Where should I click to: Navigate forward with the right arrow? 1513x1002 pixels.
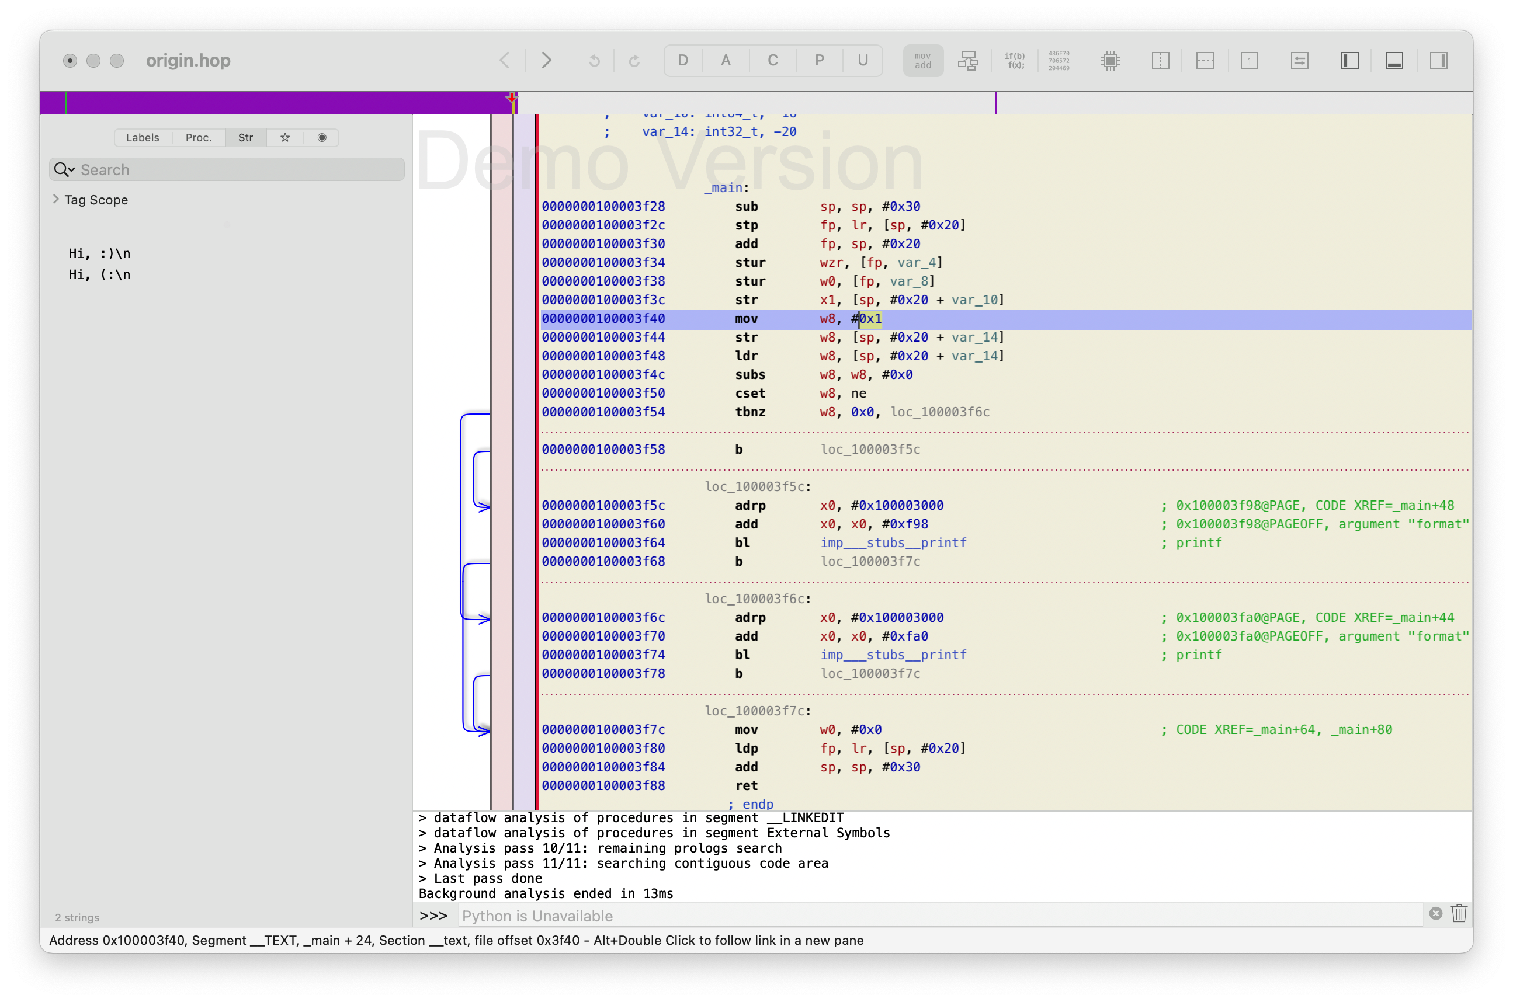(x=547, y=61)
